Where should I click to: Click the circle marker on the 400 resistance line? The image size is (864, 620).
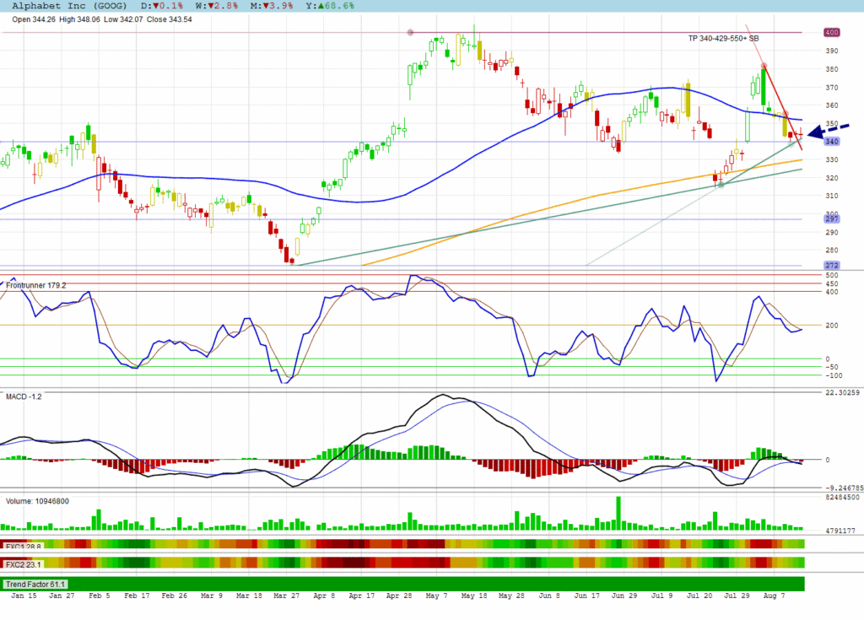tap(410, 33)
